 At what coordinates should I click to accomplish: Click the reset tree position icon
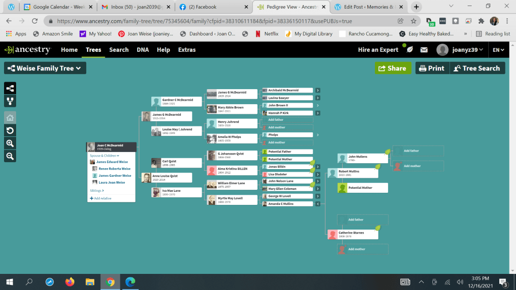pyautogui.click(x=10, y=130)
